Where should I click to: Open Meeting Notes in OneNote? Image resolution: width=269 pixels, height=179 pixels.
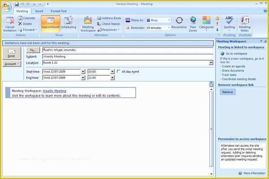(x=245, y=24)
